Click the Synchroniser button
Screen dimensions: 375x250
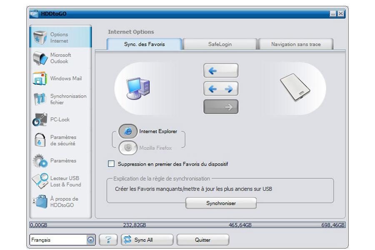click(x=221, y=203)
